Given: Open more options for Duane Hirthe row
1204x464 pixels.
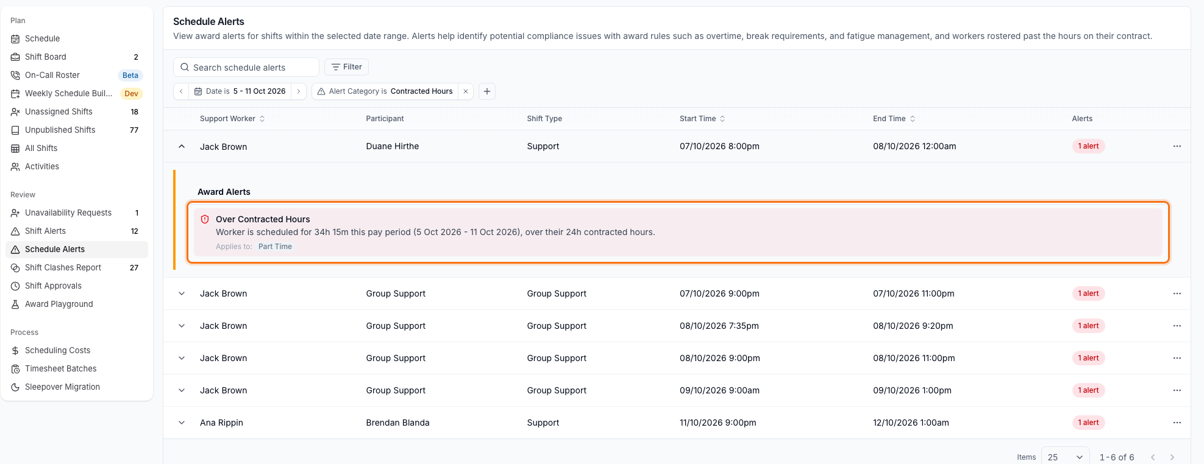Looking at the screenshot, I should pyautogui.click(x=1177, y=146).
